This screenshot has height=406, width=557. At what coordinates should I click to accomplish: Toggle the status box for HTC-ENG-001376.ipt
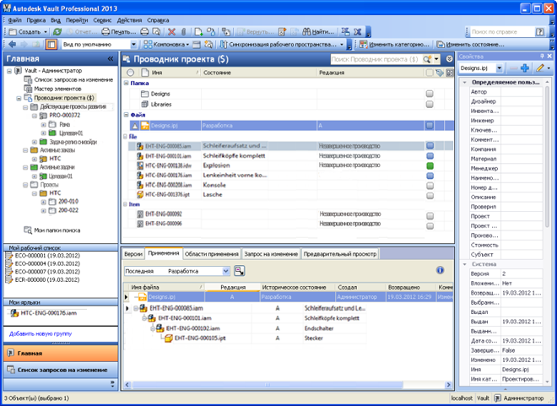(430, 195)
